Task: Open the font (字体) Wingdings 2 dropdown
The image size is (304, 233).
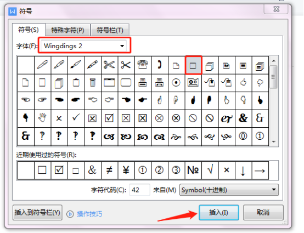Action: (84, 46)
